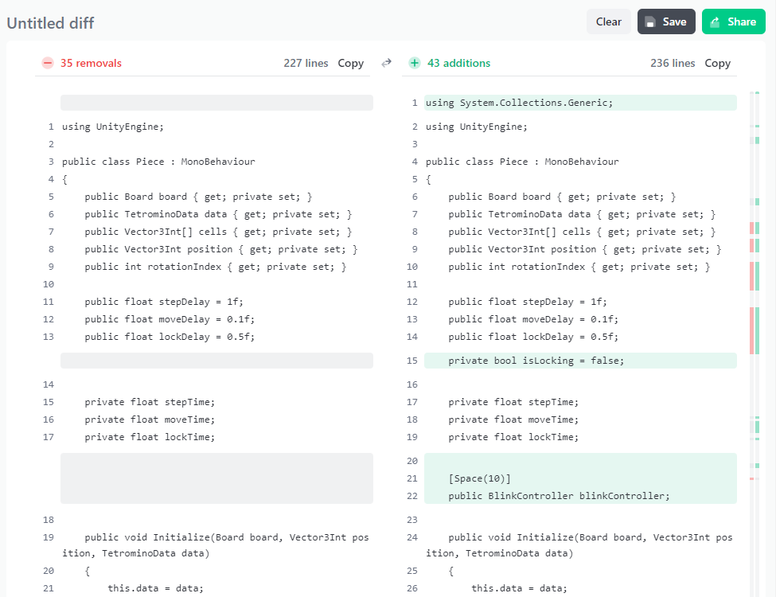This screenshot has width=776, height=597.
Task: Copy the right 236-line text
Action: coord(717,63)
